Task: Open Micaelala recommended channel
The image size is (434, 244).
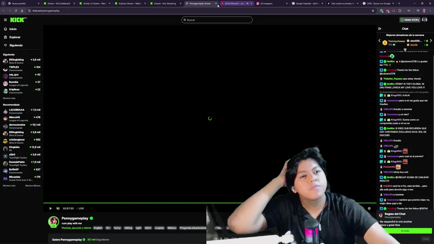Action: (22, 178)
